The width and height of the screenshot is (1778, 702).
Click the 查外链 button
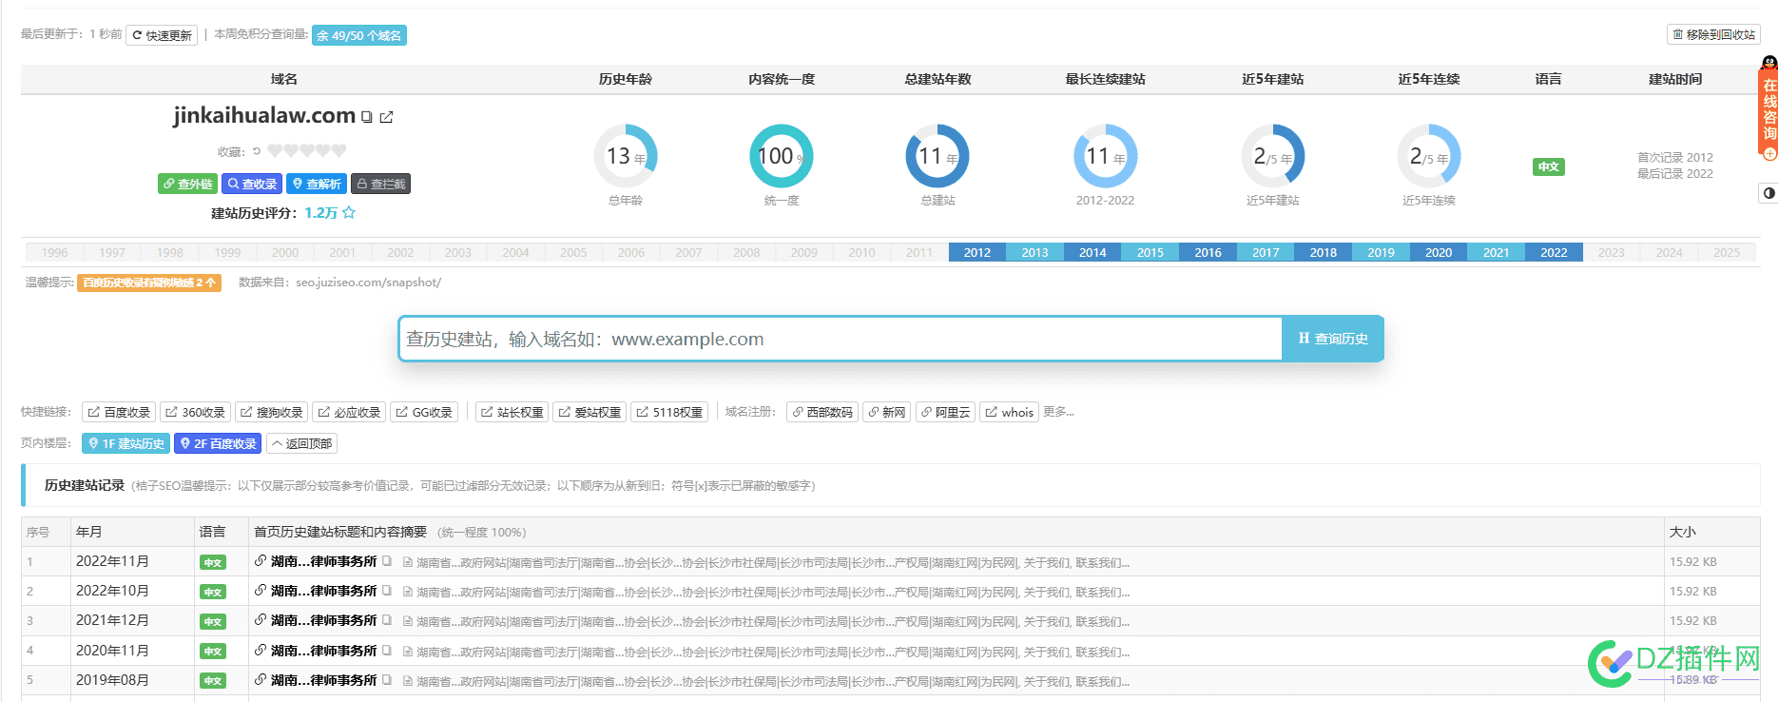pyautogui.click(x=187, y=184)
